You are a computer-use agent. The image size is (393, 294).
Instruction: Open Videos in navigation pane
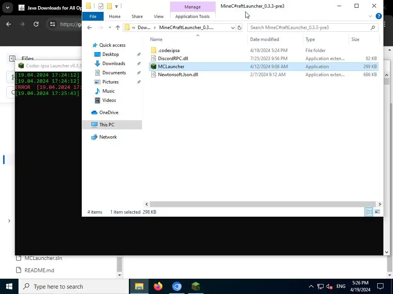coord(109,100)
